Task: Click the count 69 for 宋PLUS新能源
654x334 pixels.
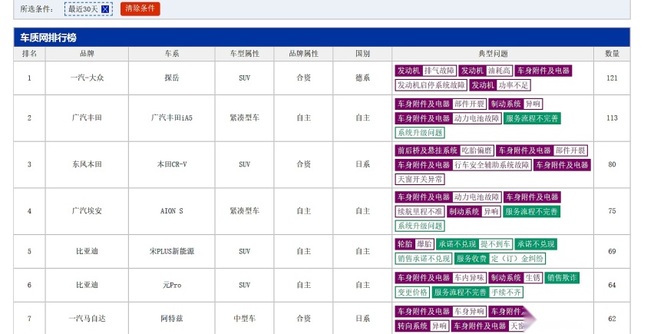Action: coord(612,251)
